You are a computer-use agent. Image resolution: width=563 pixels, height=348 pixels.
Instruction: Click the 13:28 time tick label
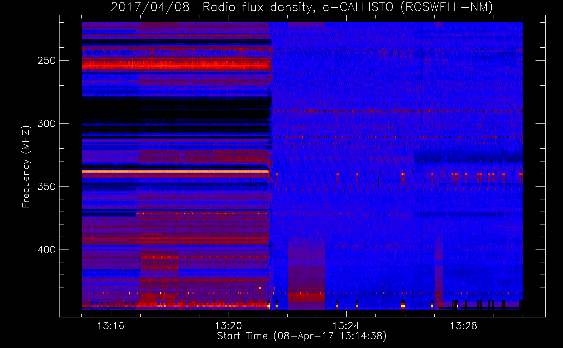(464, 326)
